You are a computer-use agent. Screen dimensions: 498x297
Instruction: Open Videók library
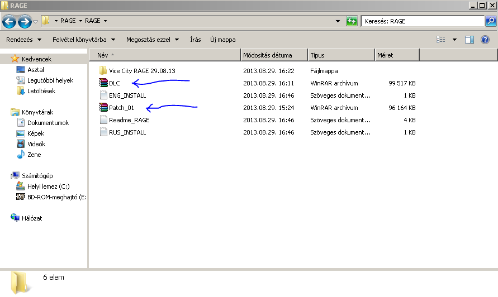[36, 144]
